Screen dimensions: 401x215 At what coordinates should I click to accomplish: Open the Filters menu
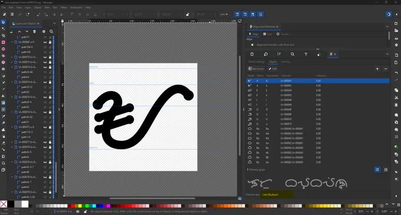click(64, 8)
